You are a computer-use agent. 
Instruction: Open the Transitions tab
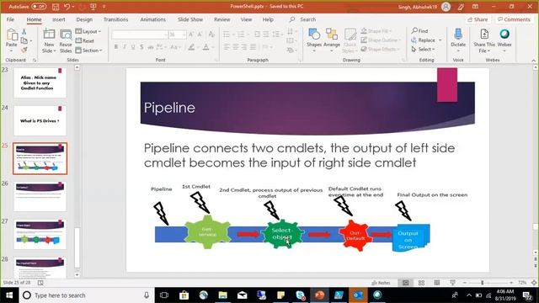[x=116, y=19]
